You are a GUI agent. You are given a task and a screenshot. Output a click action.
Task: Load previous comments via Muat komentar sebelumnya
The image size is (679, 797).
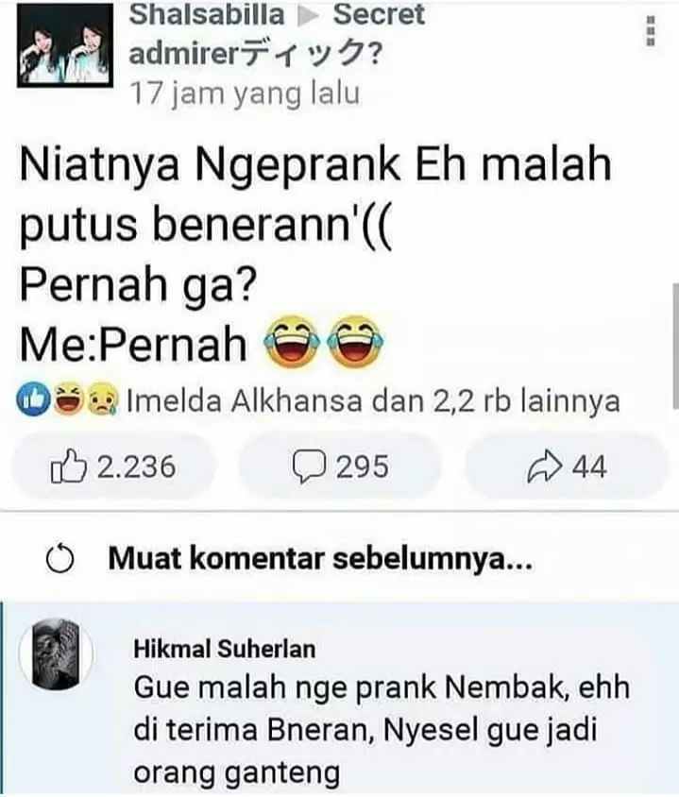pyautogui.click(x=320, y=559)
